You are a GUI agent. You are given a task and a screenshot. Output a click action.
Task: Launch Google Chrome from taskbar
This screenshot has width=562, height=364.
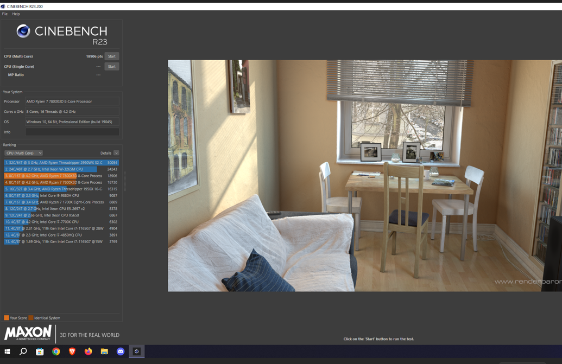(x=56, y=352)
